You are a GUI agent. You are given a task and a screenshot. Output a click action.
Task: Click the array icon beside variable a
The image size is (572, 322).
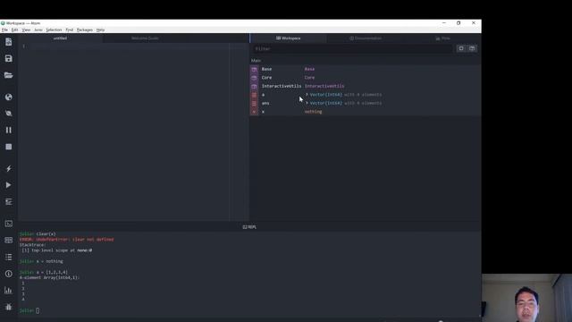click(x=254, y=95)
